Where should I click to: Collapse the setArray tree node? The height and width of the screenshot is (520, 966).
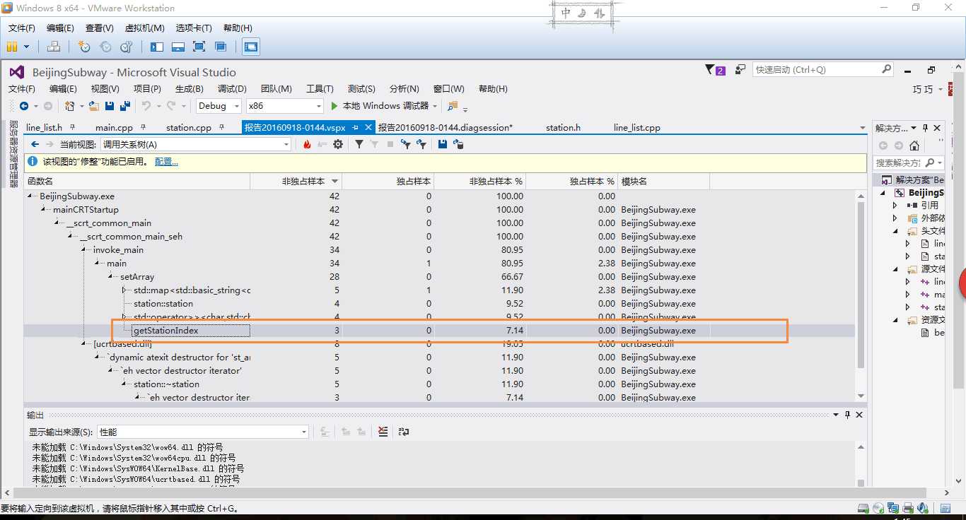[111, 277]
